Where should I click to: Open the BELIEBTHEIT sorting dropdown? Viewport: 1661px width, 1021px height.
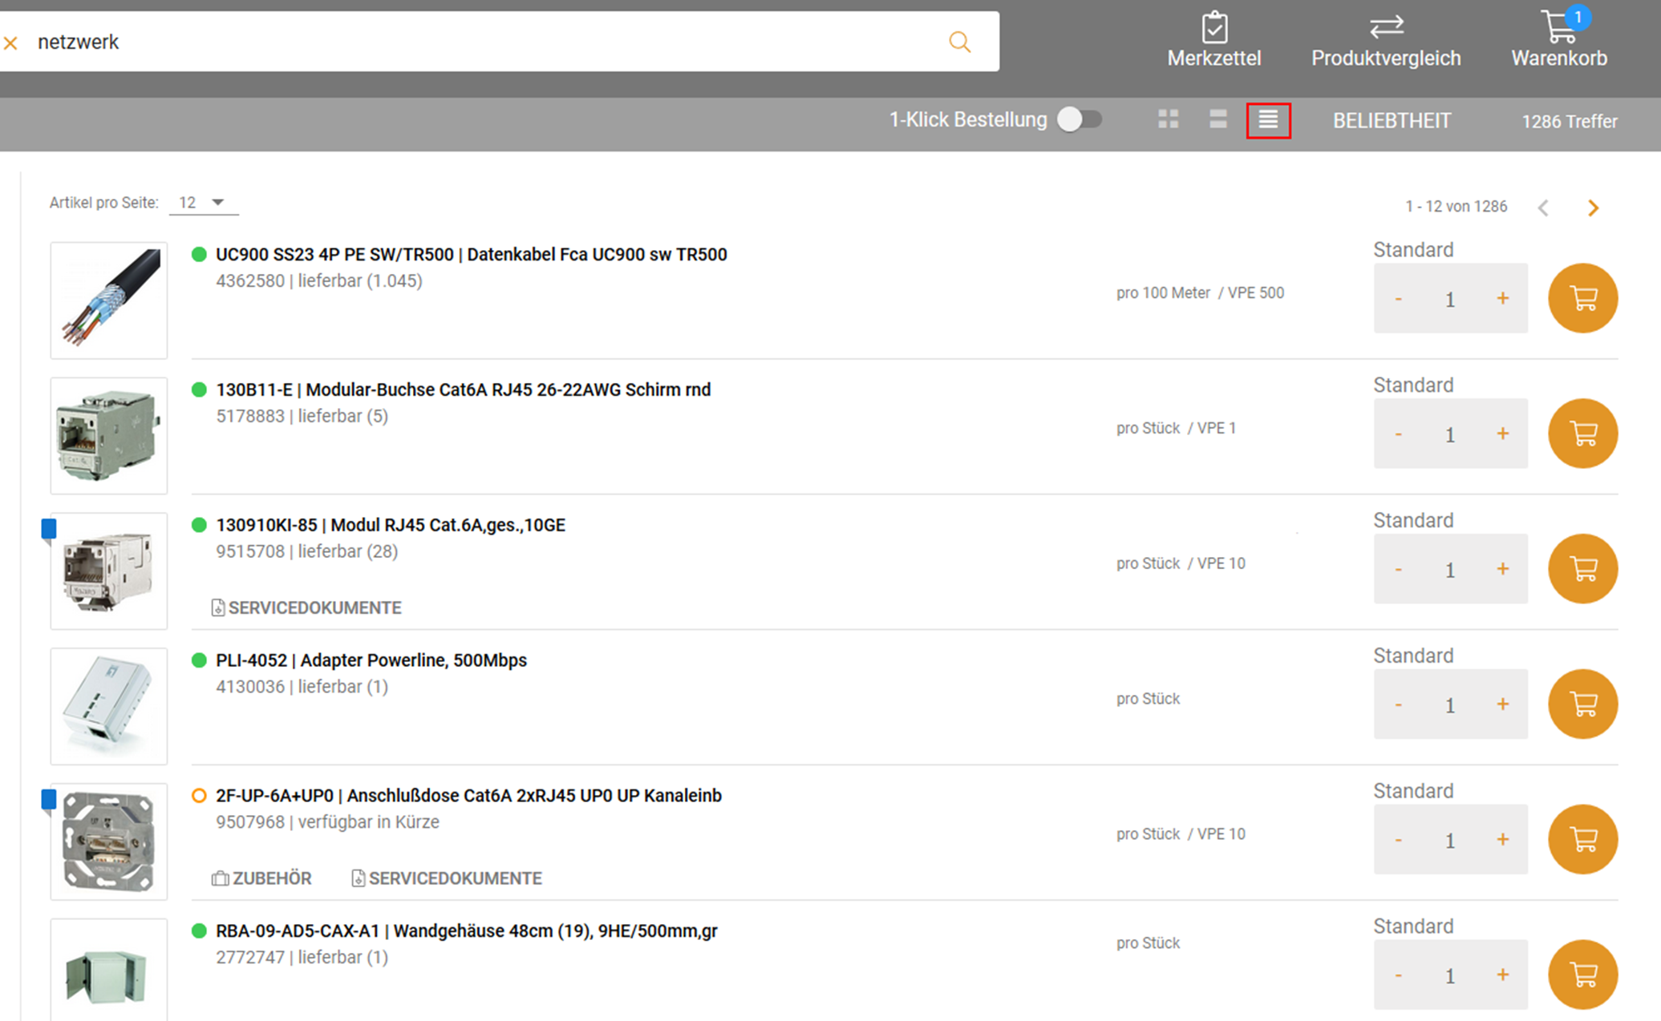(x=1392, y=121)
